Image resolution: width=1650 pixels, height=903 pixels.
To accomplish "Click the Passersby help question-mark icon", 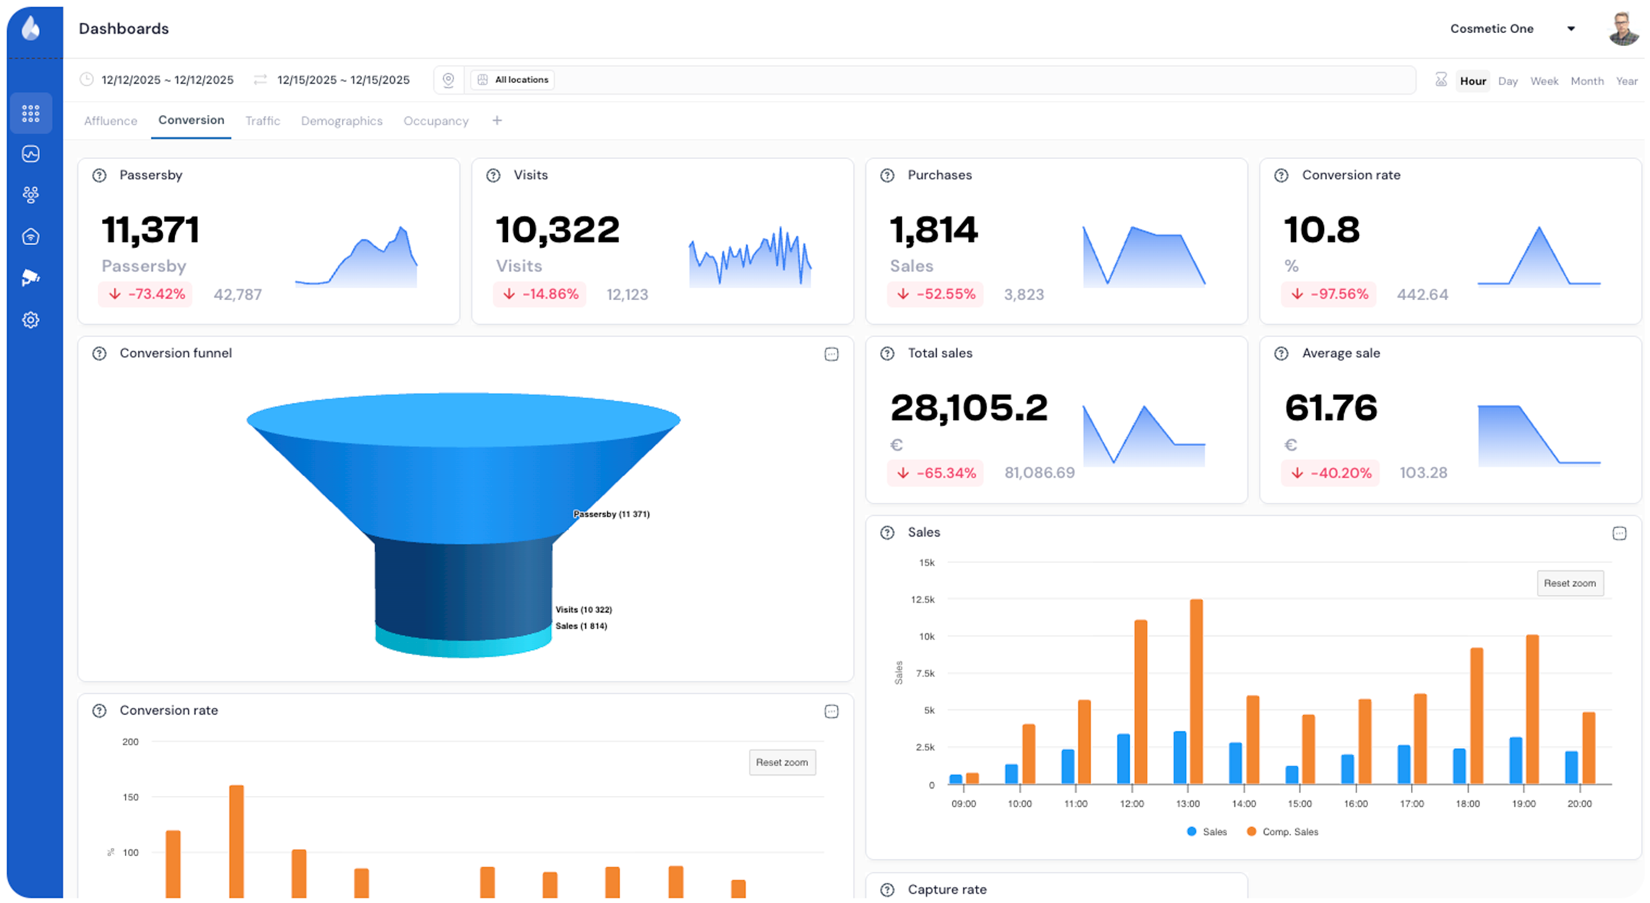I will [99, 175].
